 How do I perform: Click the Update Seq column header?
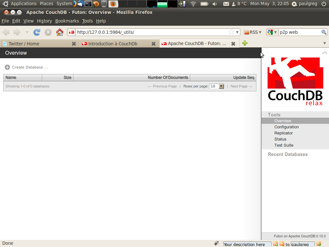coord(223,78)
